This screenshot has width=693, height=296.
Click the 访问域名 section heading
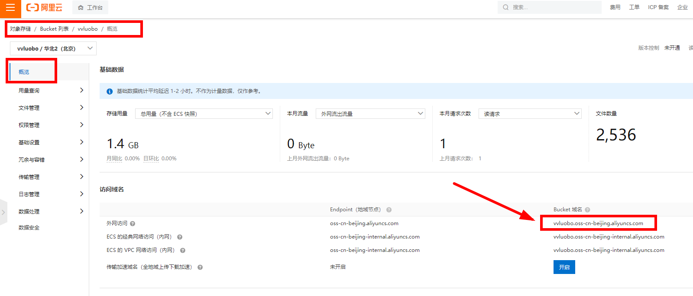click(112, 189)
